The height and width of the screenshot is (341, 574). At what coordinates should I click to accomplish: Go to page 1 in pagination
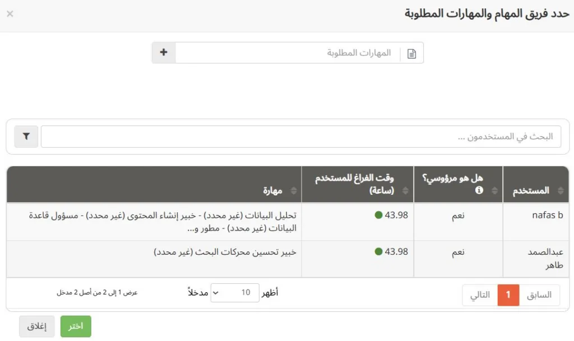pos(508,295)
